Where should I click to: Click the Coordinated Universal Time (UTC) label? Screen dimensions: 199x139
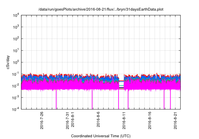(101, 136)
